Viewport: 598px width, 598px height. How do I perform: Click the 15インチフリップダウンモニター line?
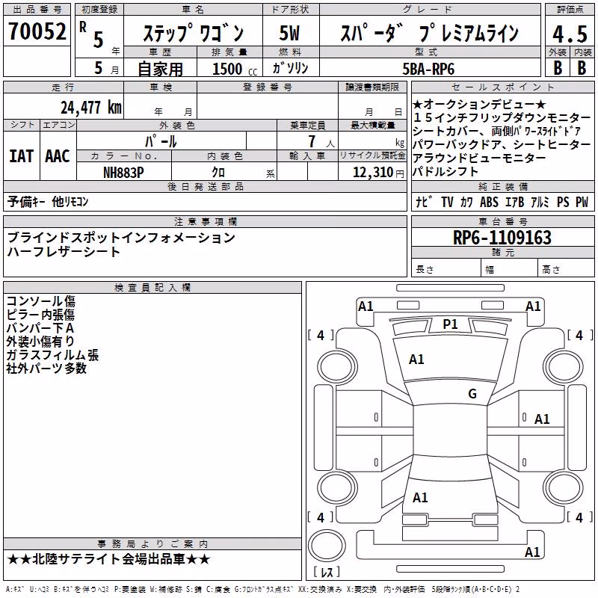click(502, 117)
